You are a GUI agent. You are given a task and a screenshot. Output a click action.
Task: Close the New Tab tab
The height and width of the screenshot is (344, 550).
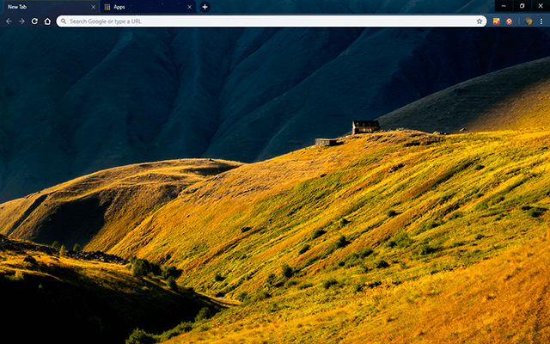(93, 7)
